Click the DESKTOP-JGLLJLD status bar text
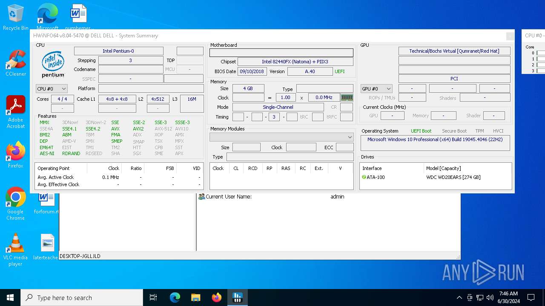 (x=80, y=256)
